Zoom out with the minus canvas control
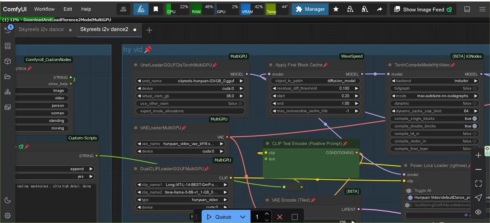 479,169
